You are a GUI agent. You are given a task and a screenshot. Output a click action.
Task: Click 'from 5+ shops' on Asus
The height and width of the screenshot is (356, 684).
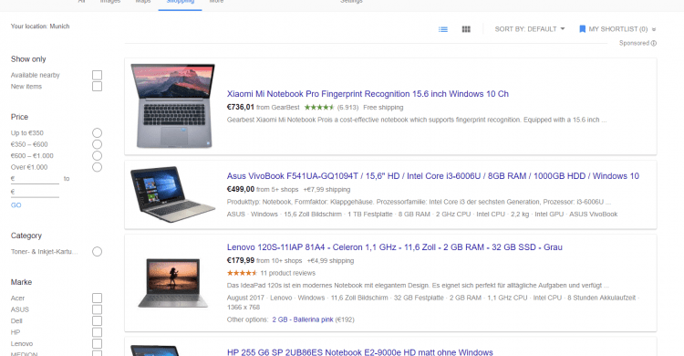point(277,190)
